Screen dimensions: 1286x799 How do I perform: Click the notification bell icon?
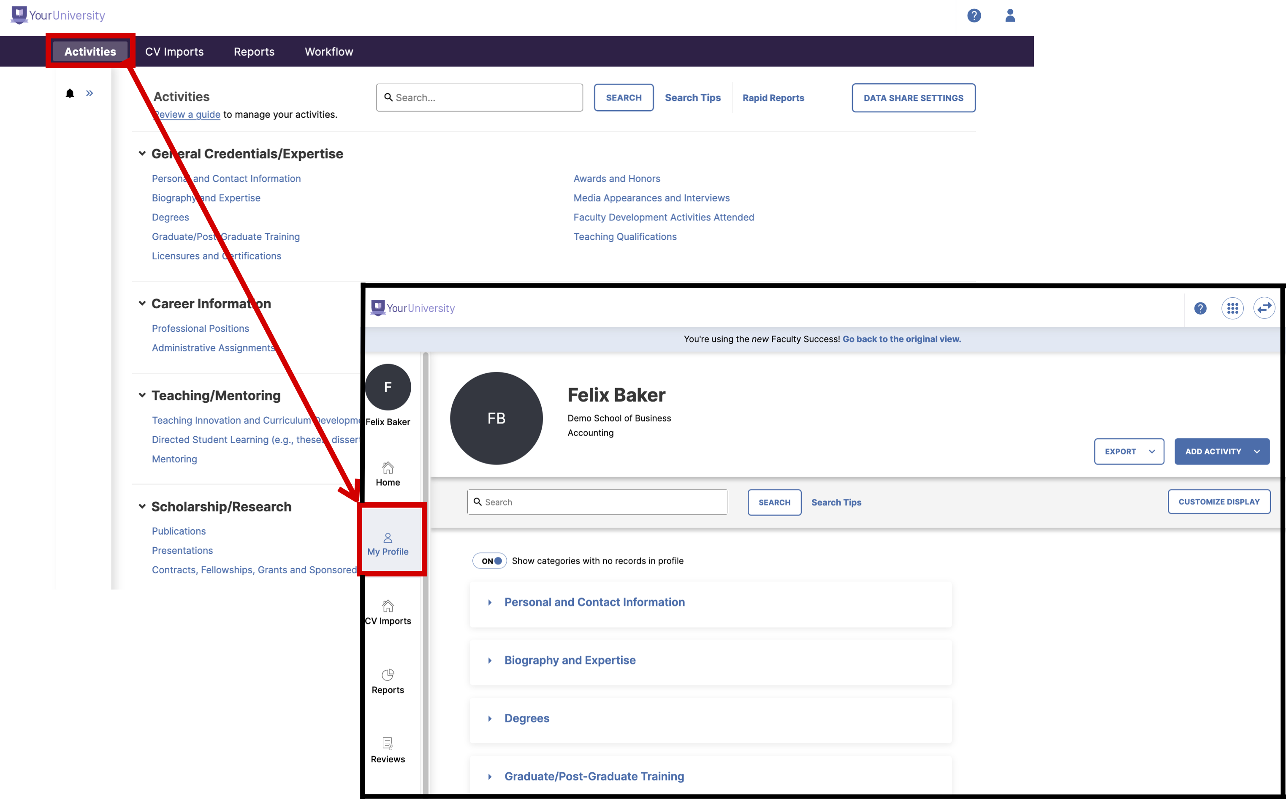coord(70,93)
